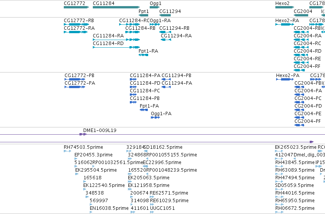Click the CG11294 gene label

point(170,11)
